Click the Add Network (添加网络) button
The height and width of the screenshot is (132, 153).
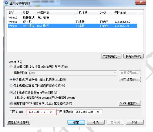click(x=111, y=56)
